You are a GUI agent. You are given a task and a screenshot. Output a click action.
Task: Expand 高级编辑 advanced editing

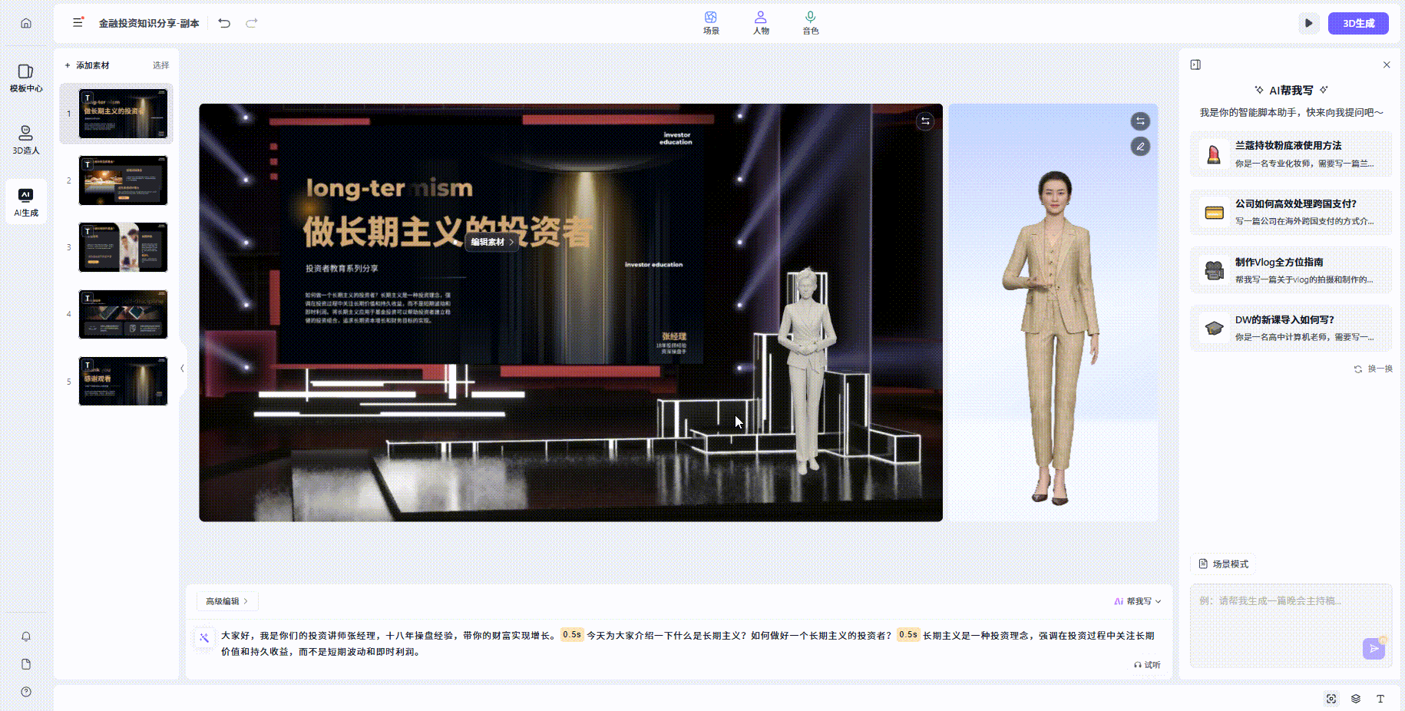click(x=226, y=601)
